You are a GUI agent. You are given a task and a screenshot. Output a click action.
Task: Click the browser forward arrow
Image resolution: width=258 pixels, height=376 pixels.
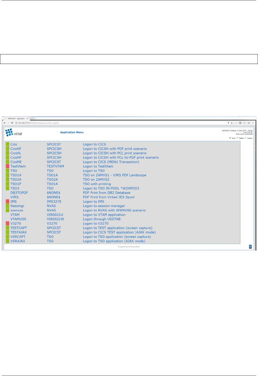(x=8, y=123)
